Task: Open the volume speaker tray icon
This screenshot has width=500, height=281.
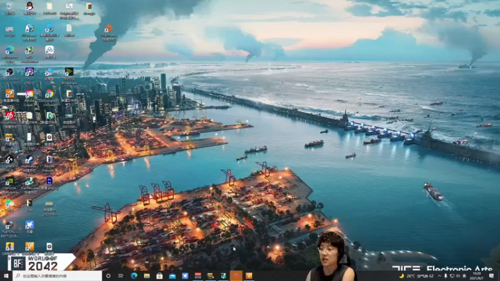Action: 458,276
